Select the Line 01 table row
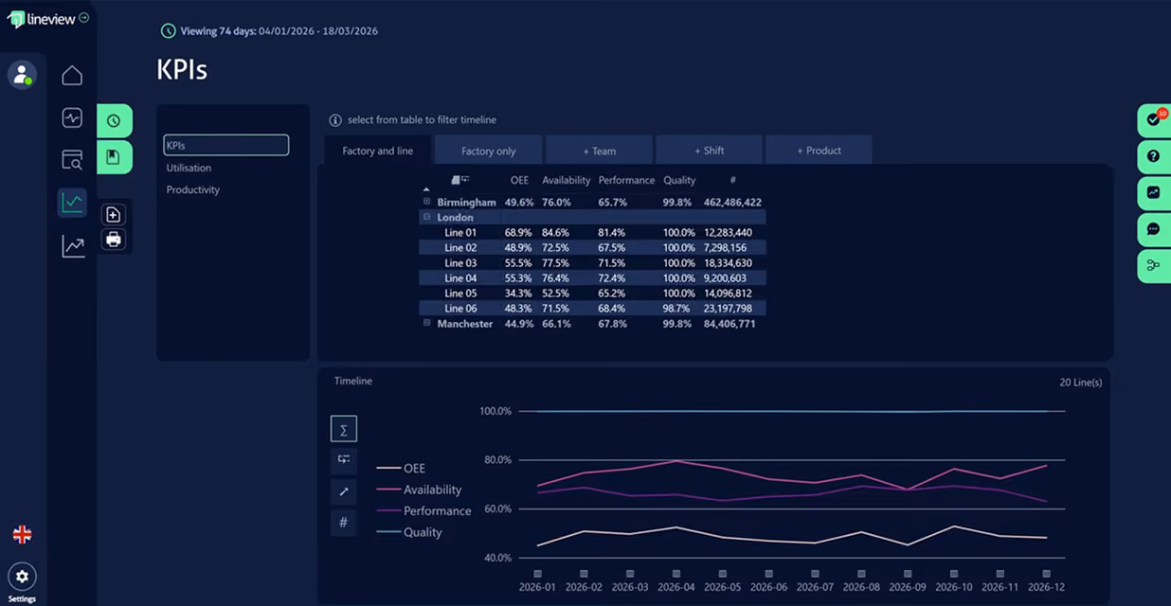Viewport: 1171px width, 606px height. [x=592, y=232]
